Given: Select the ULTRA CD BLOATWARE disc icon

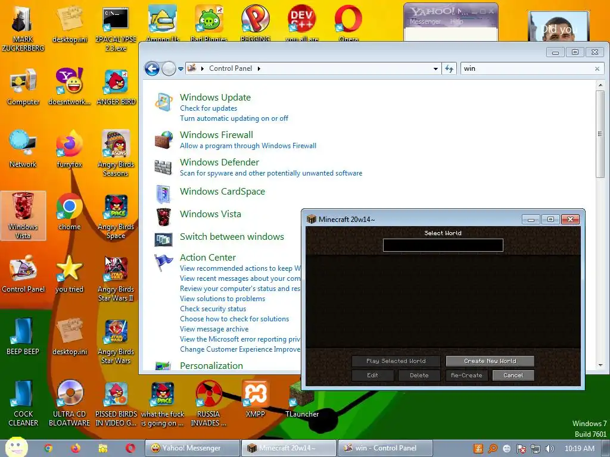Looking at the screenshot, I should coord(69,403).
